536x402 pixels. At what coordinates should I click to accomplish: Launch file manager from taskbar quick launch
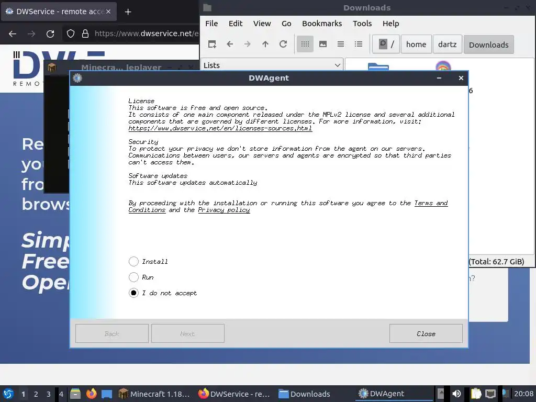(x=75, y=394)
